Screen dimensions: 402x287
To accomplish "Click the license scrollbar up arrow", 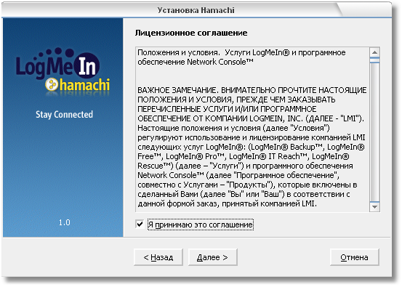I will click(374, 52).
